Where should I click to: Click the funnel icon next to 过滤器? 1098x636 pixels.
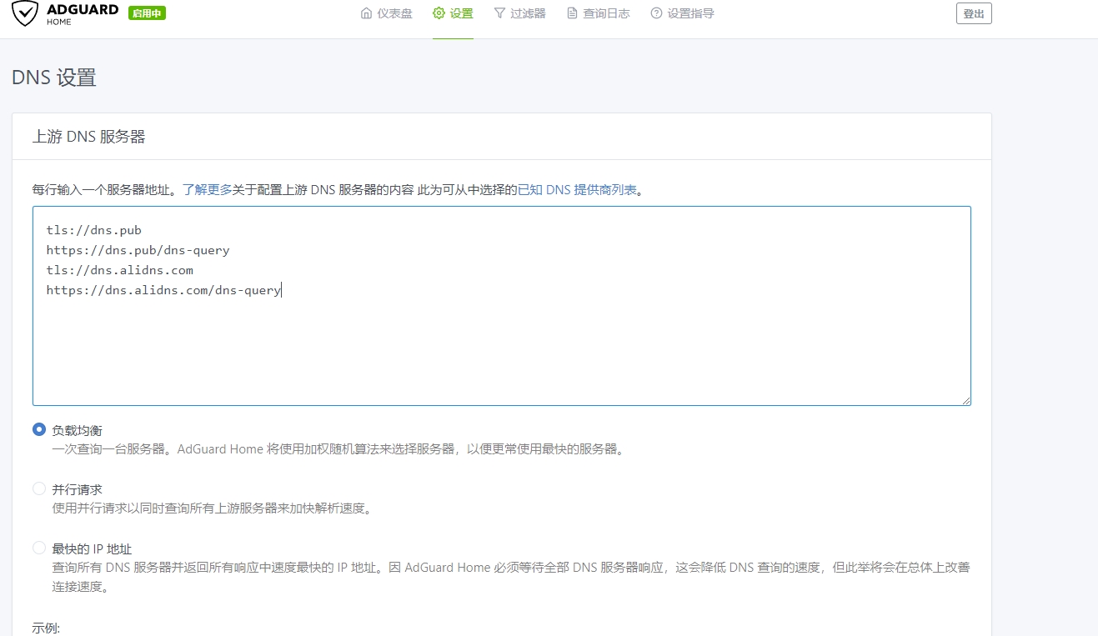(x=499, y=13)
